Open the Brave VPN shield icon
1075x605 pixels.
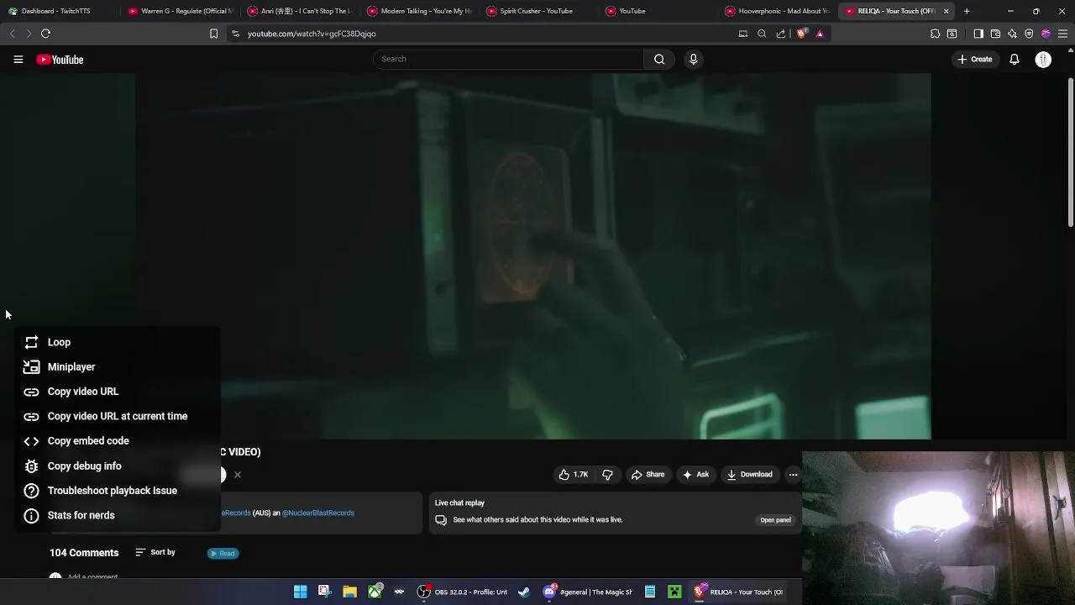click(1029, 34)
